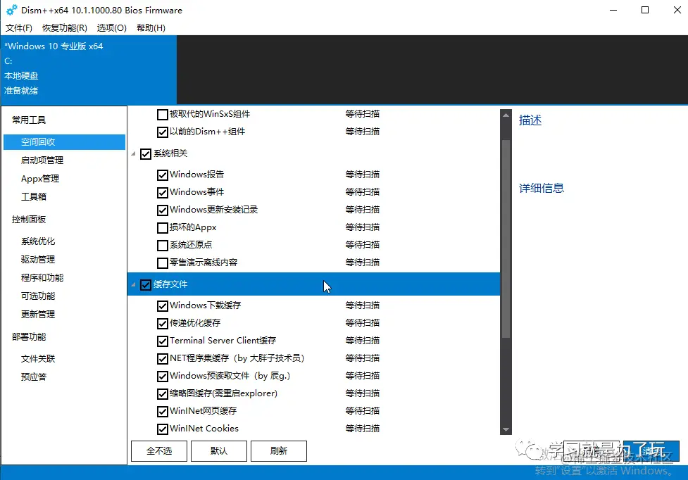Enable the 损坏的Appx cleanup option
The image size is (688, 480).
161,227
